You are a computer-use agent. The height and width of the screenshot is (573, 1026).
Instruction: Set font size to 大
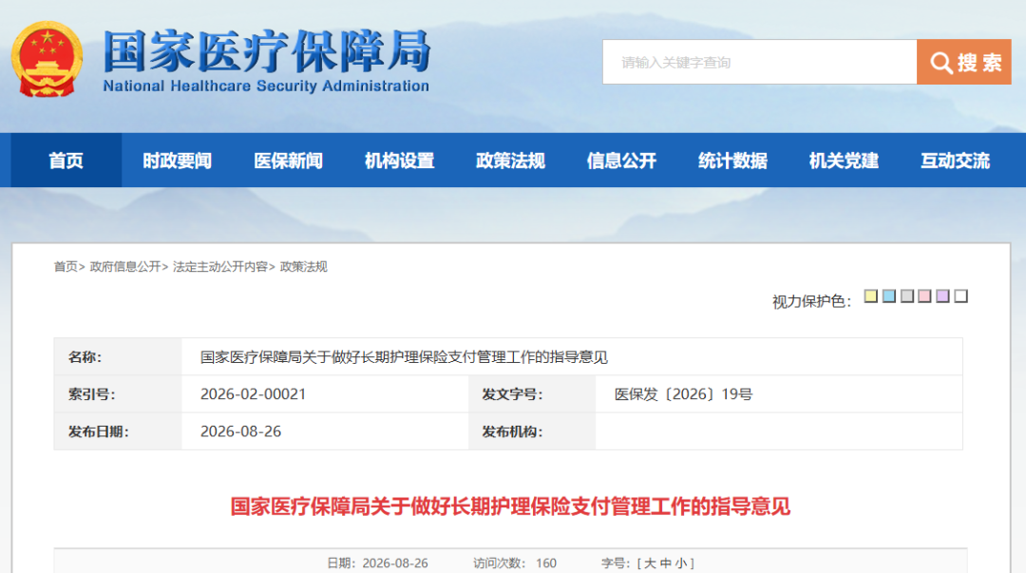click(x=651, y=563)
